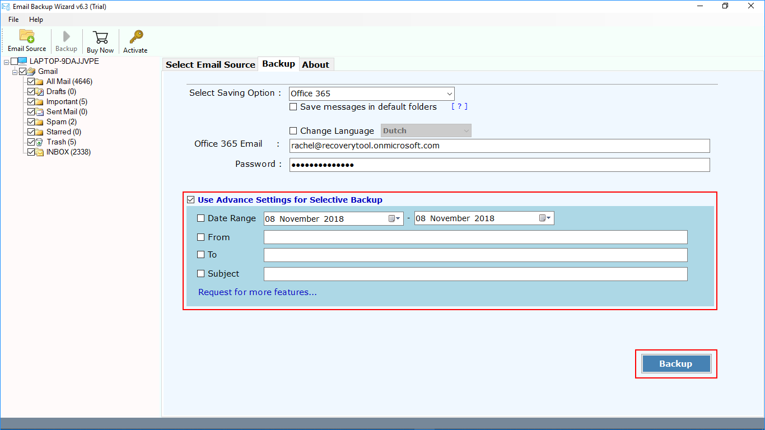Click the Email Source toolbar icon

coord(27,36)
